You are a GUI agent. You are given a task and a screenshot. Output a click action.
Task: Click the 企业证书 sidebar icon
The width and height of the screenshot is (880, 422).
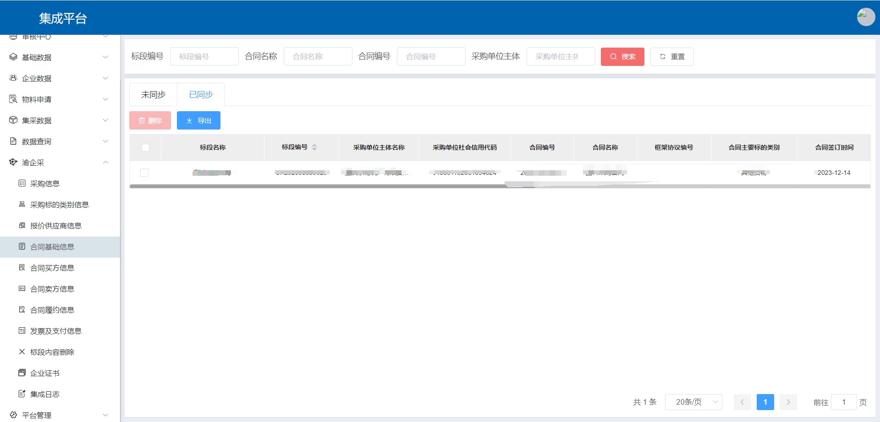coord(22,373)
